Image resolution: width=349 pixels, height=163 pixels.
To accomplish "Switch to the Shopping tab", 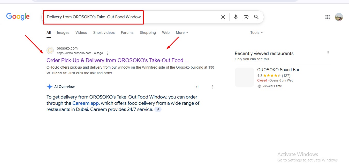I will tap(148, 32).
